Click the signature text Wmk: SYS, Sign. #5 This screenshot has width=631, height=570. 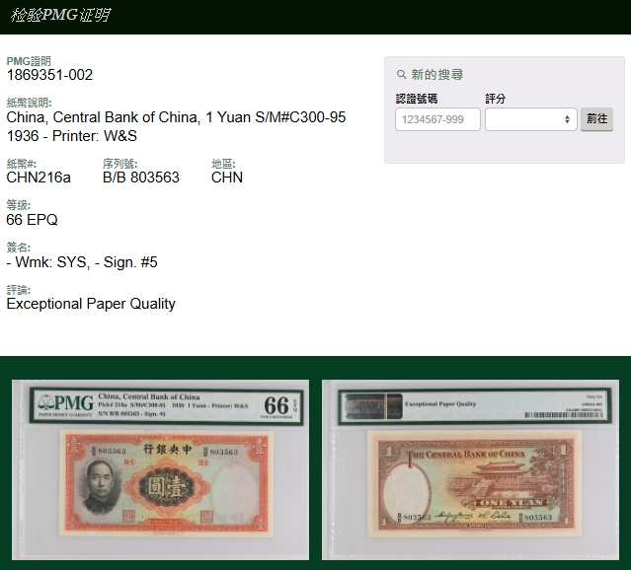[x=82, y=262]
